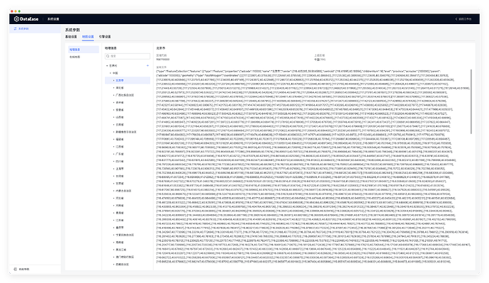The width and height of the screenshot is (489, 283).
Task: Open the 地图设置 tab
Action: tap(88, 37)
